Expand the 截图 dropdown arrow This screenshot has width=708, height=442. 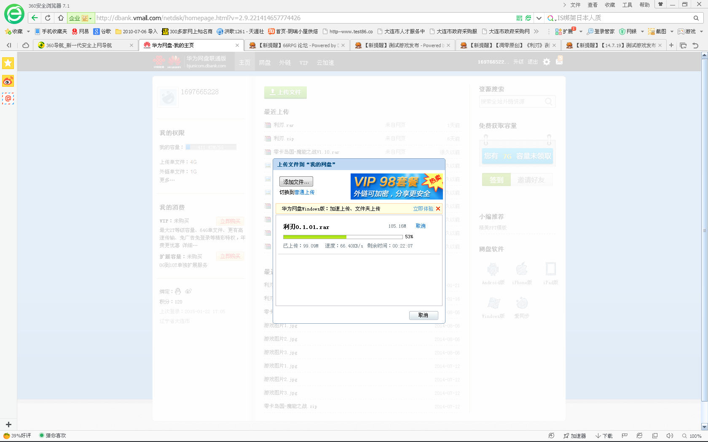point(672,32)
